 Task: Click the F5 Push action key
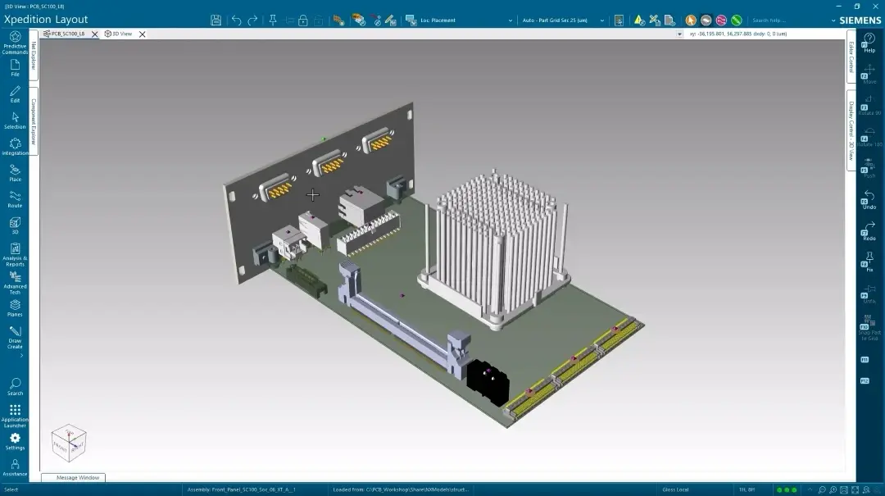tap(869, 168)
